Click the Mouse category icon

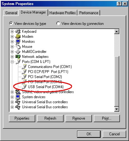(18, 47)
